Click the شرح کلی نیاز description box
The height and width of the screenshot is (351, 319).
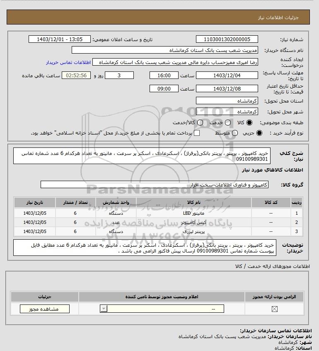coord(142,156)
